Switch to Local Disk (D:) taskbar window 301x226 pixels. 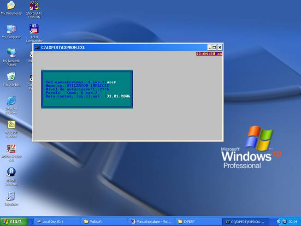(57, 221)
